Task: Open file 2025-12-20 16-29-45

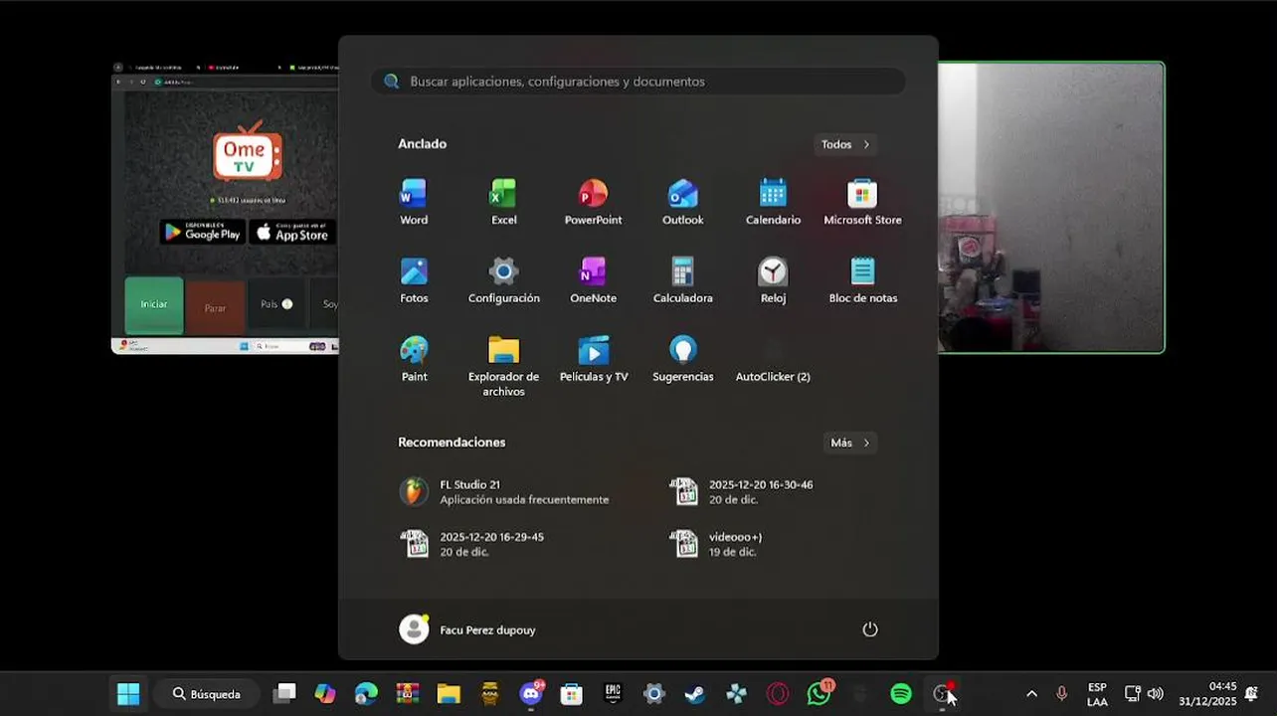Action: 472,544
